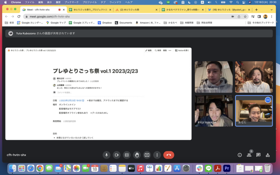Open options on your own video tile
Viewport: 280px width, 175px height.
(x=268, y=100)
